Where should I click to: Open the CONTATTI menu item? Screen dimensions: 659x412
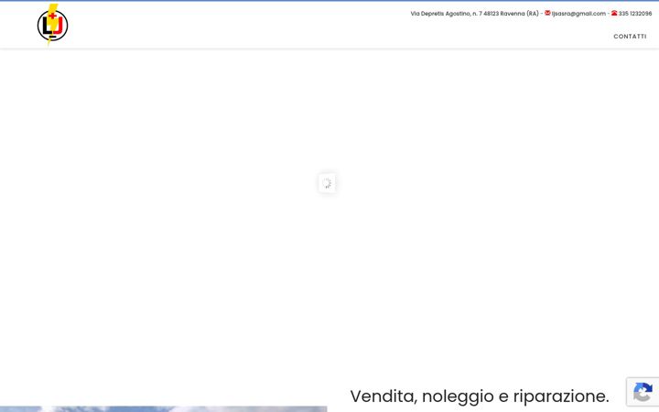tap(630, 37)
